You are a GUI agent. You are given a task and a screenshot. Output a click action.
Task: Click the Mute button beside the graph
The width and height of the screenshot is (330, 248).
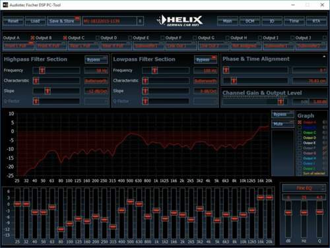282,124
